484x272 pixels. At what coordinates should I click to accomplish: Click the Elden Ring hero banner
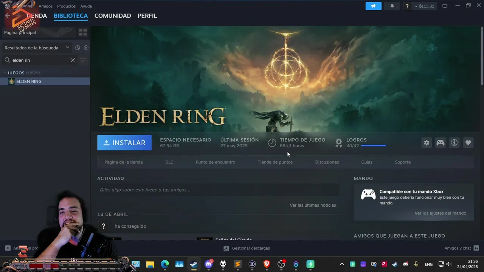[285, 79]
